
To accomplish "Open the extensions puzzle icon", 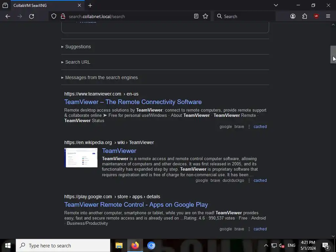I will (x=304, y=16).
